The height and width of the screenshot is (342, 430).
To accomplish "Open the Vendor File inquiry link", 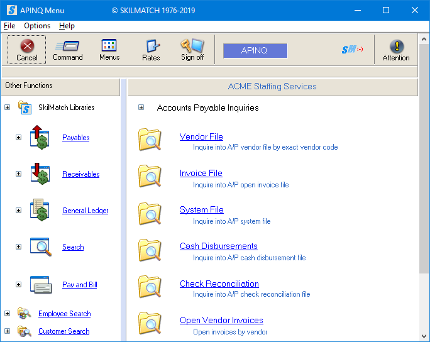I will tap(201, 136).
